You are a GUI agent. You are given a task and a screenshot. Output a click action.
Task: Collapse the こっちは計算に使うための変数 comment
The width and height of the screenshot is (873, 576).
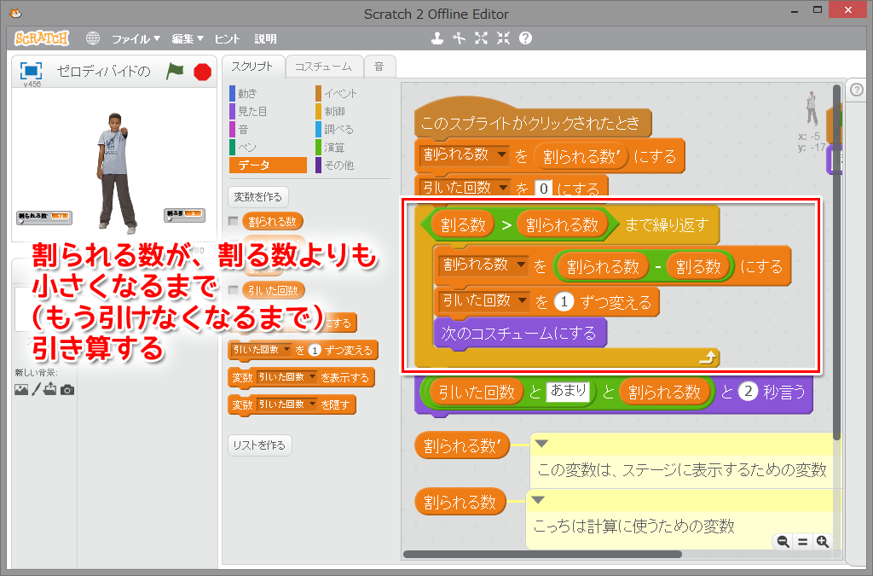[538, 500]
